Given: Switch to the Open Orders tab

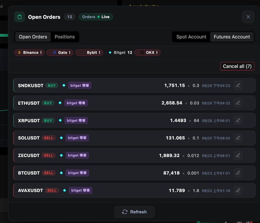Looking at the screenshot, I should tap(33, 37).
